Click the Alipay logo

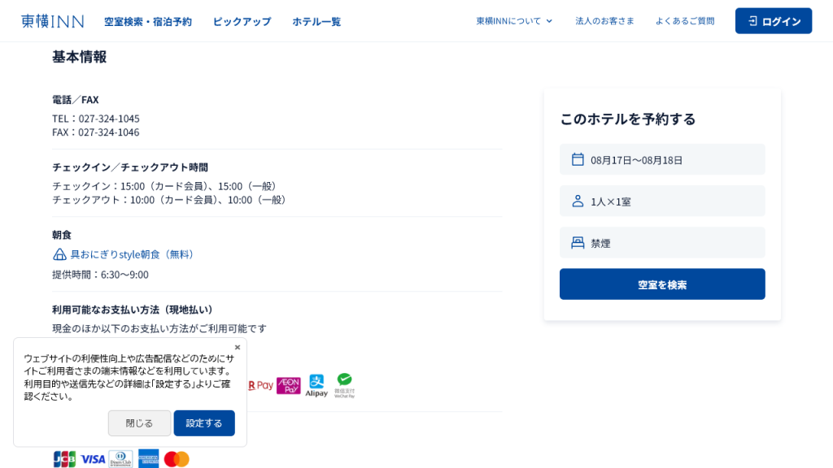pos(316,386)
